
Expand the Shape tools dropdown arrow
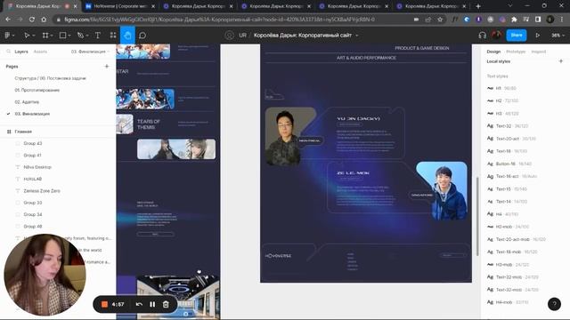click(x=69, y=36)
